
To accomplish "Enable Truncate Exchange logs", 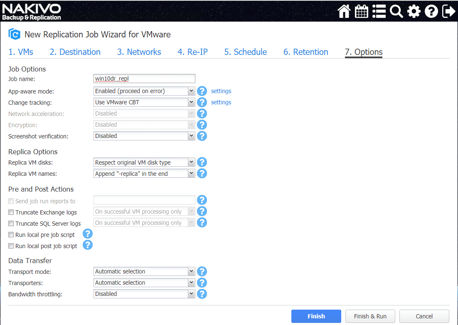I will point(11,212).
